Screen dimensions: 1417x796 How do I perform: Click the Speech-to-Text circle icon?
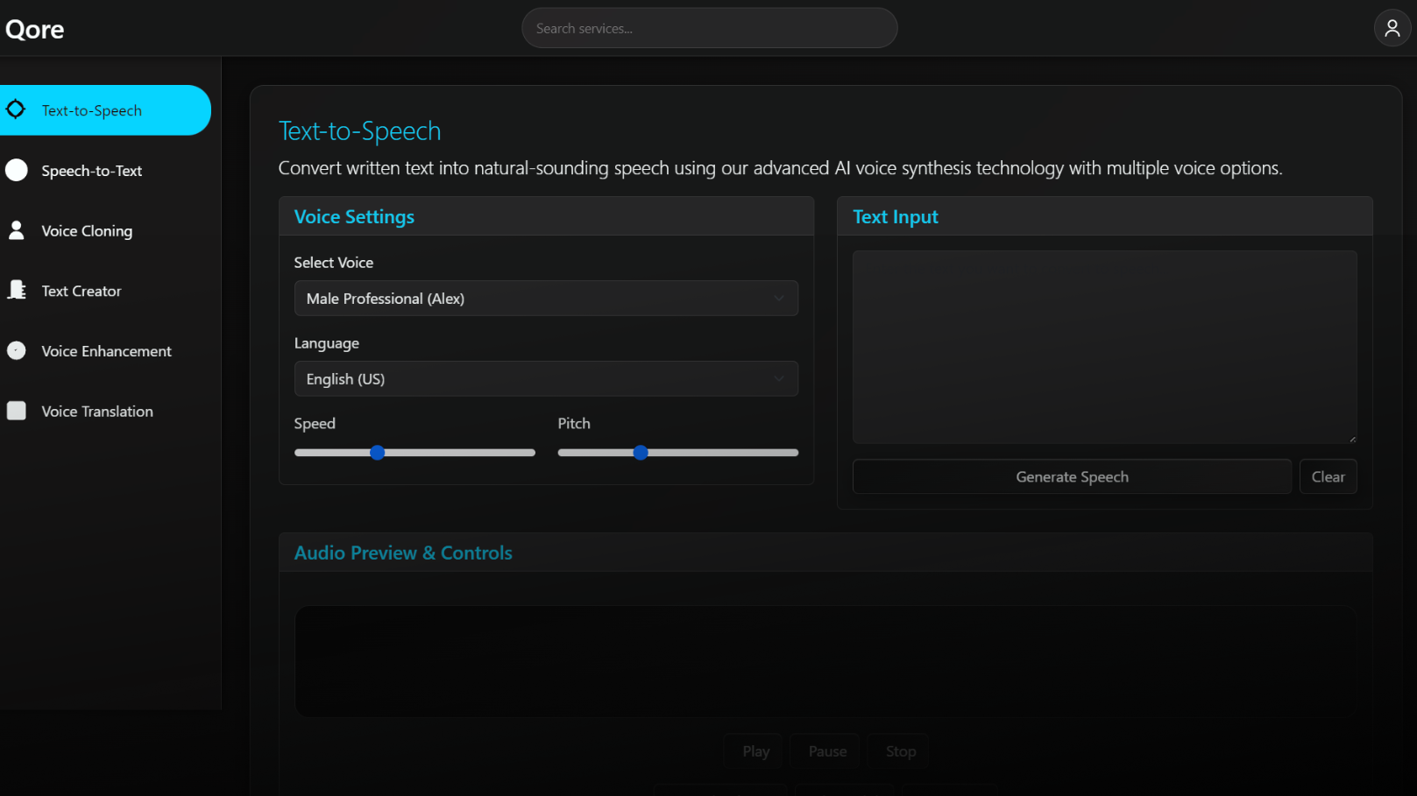17,170
